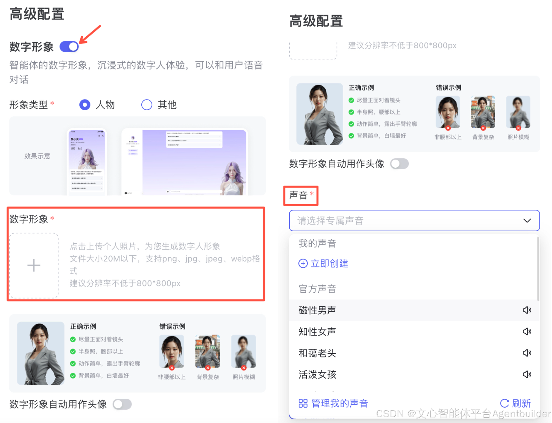This screenshot has width=552, height=423.
Task: Play sample for 知性女声 voice
Action: [527, 331]
